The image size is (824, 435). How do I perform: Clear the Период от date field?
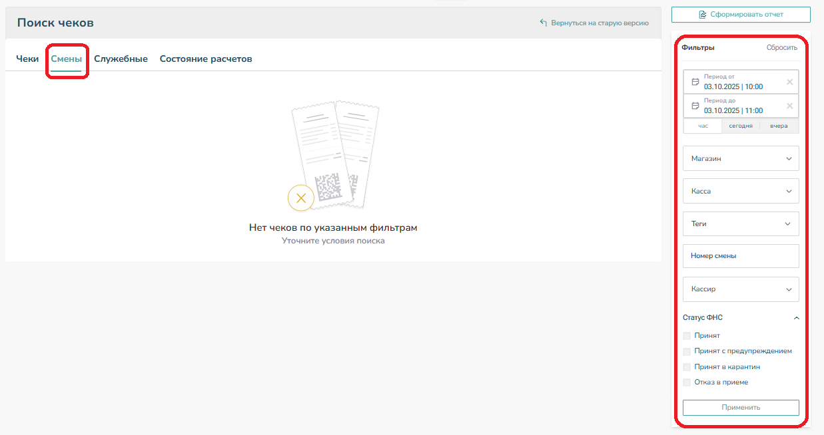tap(789, 82)
